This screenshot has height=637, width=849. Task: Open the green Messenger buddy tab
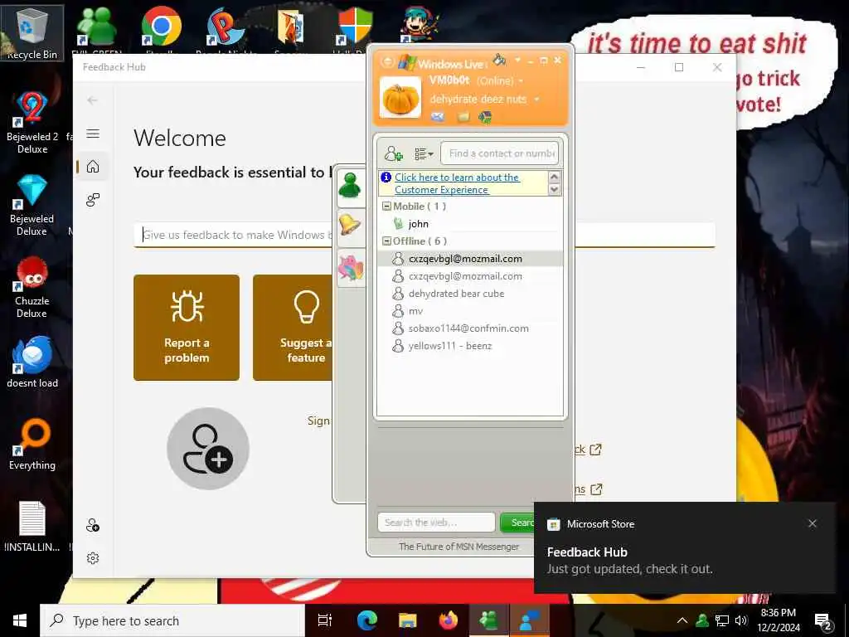coord(351,187)
